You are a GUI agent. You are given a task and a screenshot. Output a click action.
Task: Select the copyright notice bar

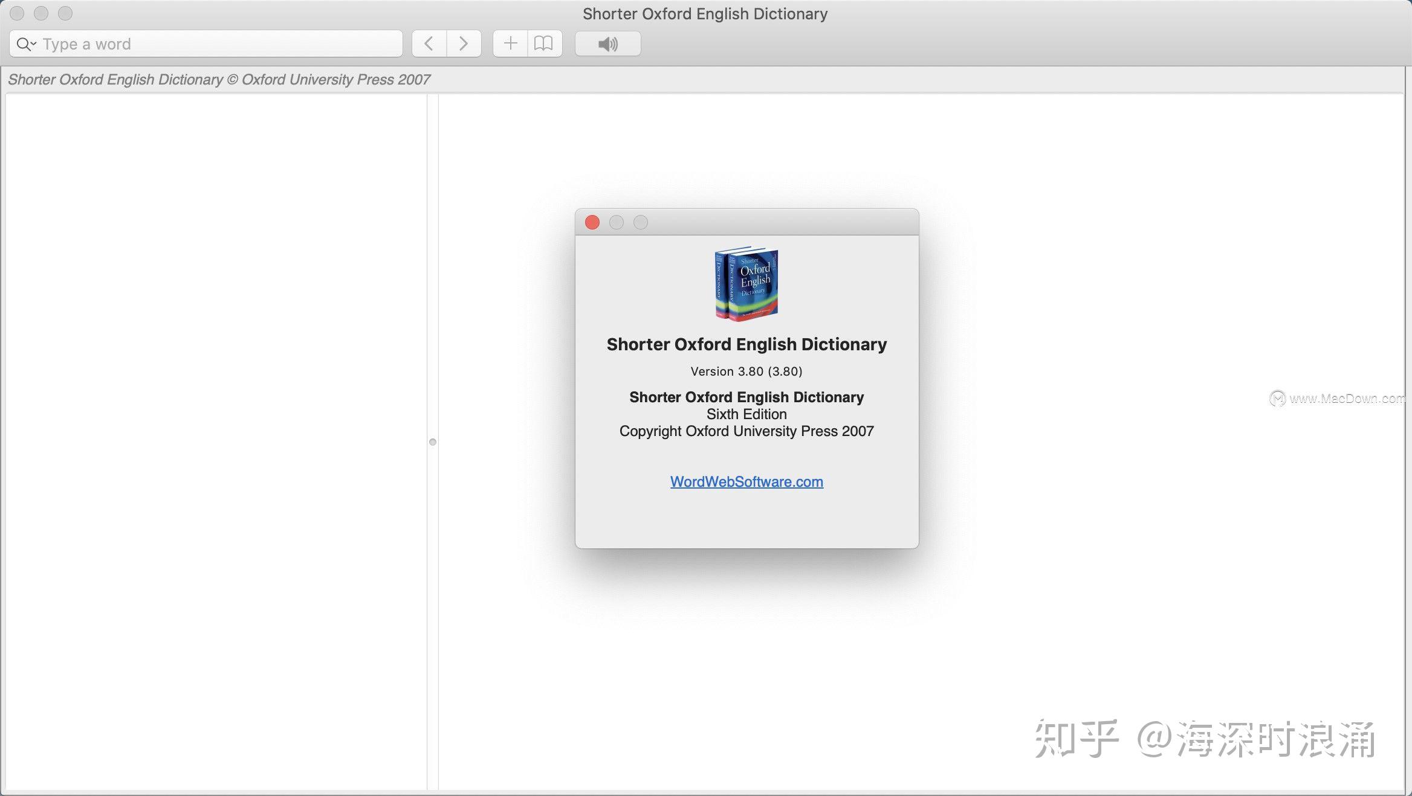pyautogui.click(x=220, y=79)
